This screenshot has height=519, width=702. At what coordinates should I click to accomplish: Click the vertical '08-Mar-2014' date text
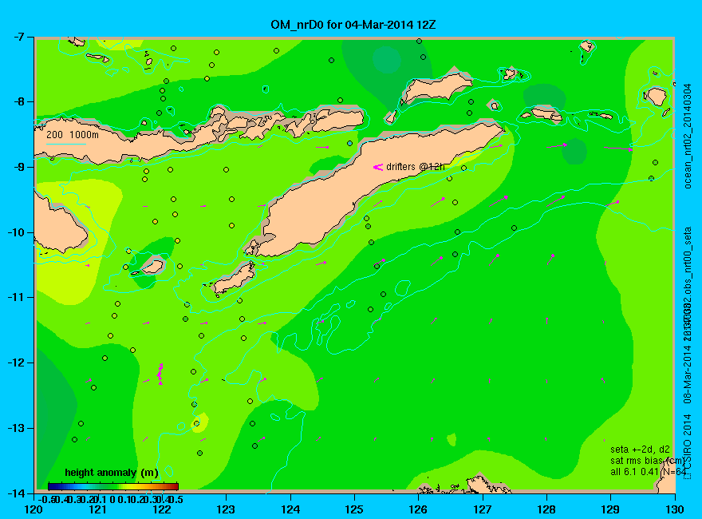pyautogui.click(x=688, y=374)
